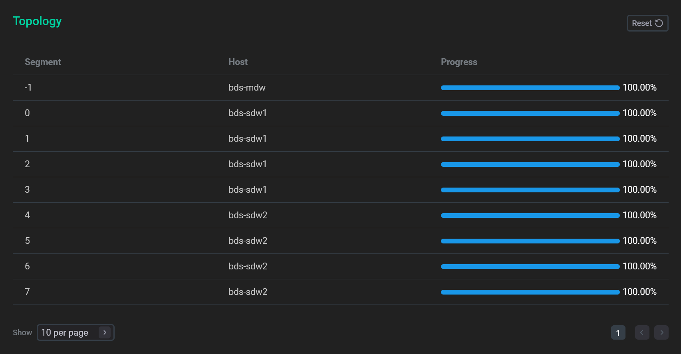Click the Host column header
This screenshot has height=354, width=681.
tap(238, 62)
